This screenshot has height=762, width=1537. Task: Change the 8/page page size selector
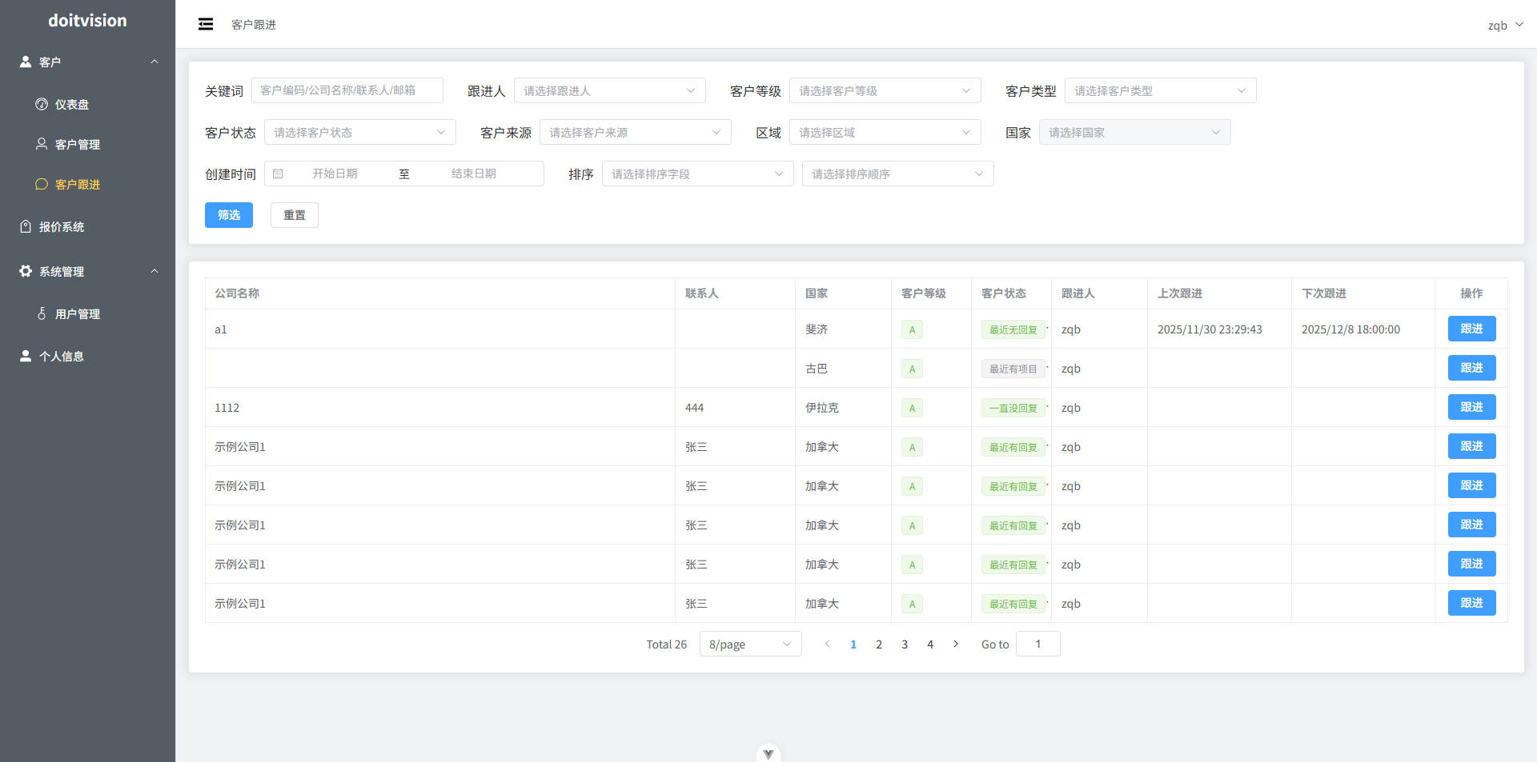click(x=751, y=644)
